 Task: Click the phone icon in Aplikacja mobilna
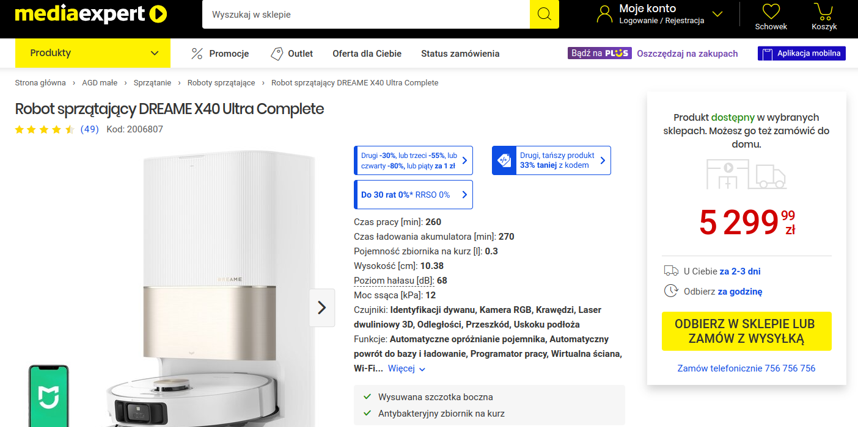coord(768,54)
